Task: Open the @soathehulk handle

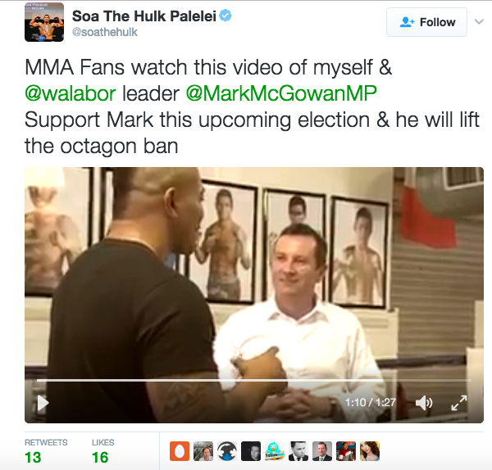Action: pyautogui.click(x=105, y=32)
